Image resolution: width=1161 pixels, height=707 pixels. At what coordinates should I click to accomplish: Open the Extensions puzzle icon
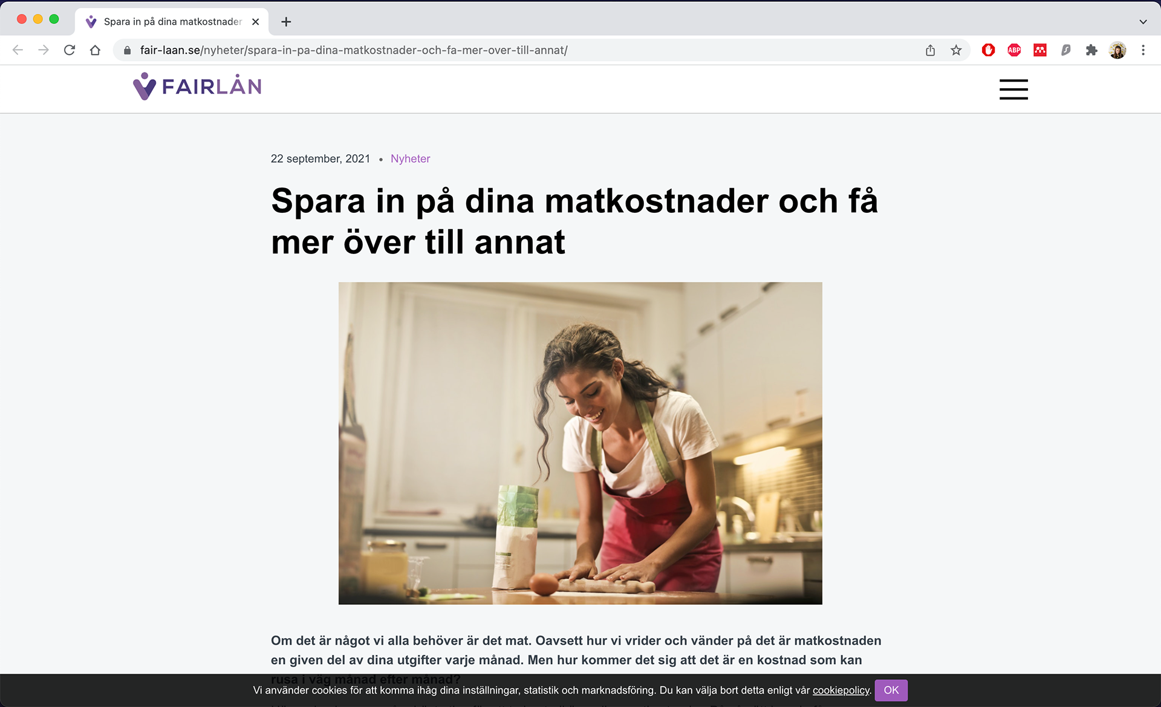pyautogui.click(x=1091, y=50)
